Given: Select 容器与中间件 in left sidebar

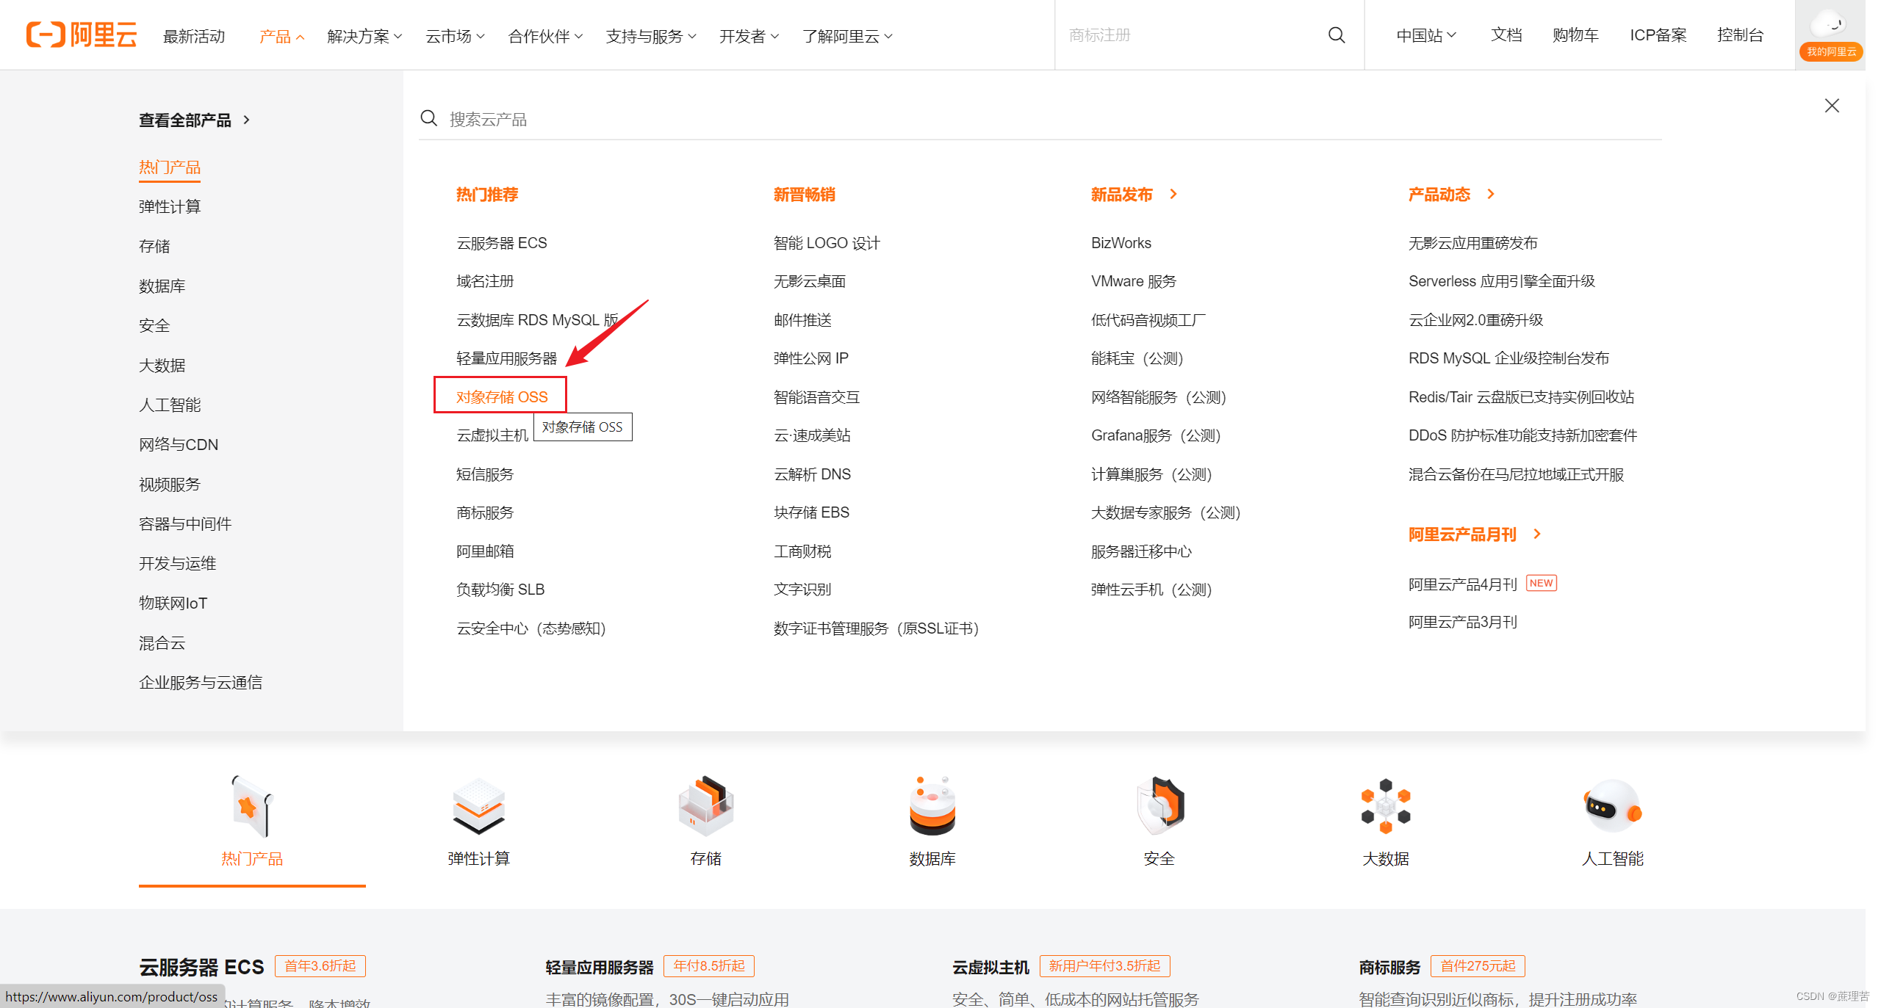Looking at the screenshot, I should [185, 523].
